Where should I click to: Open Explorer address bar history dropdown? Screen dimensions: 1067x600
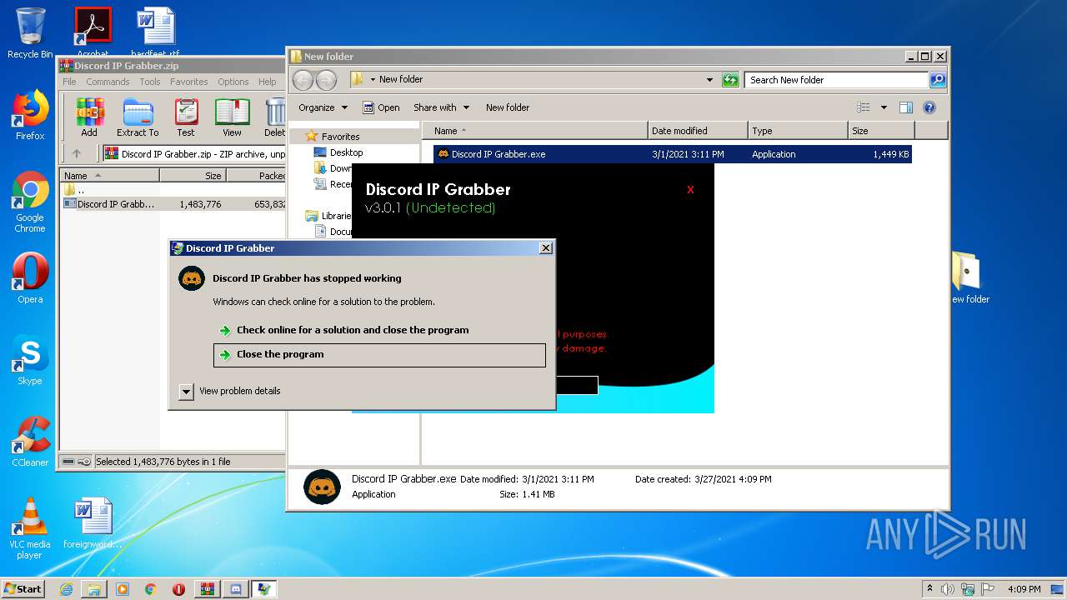click(709, 80)
